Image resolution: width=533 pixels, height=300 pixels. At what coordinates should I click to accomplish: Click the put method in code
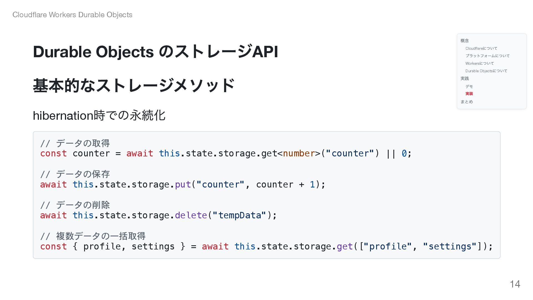tap(183, 184)
